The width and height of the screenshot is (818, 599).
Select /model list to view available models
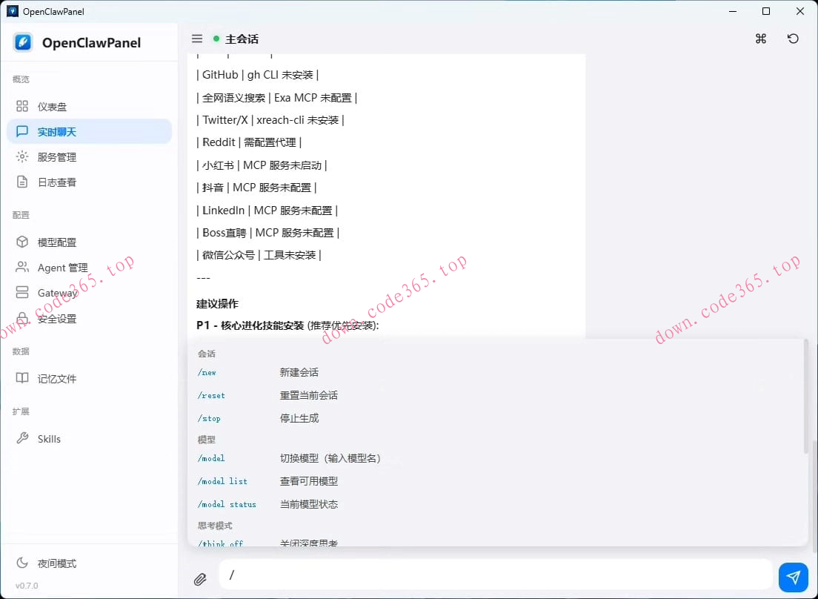click(x=222, y=481)
